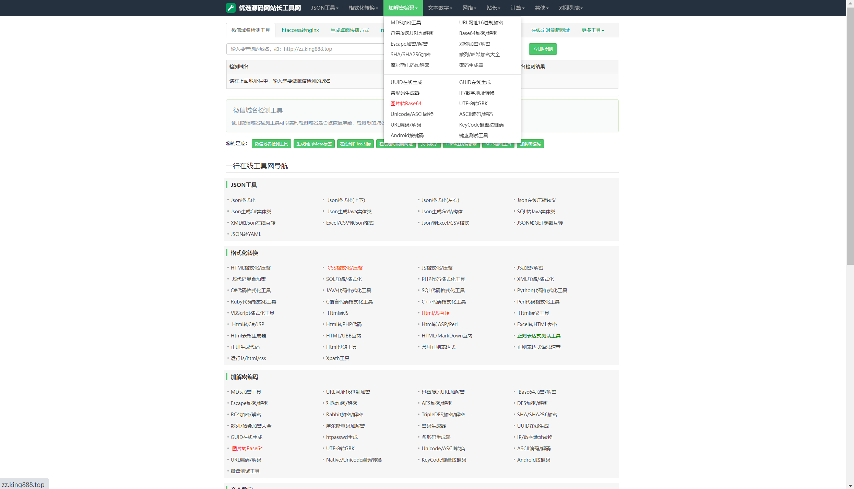Expand 文本数字 navigation menu

tap(440, 8)
